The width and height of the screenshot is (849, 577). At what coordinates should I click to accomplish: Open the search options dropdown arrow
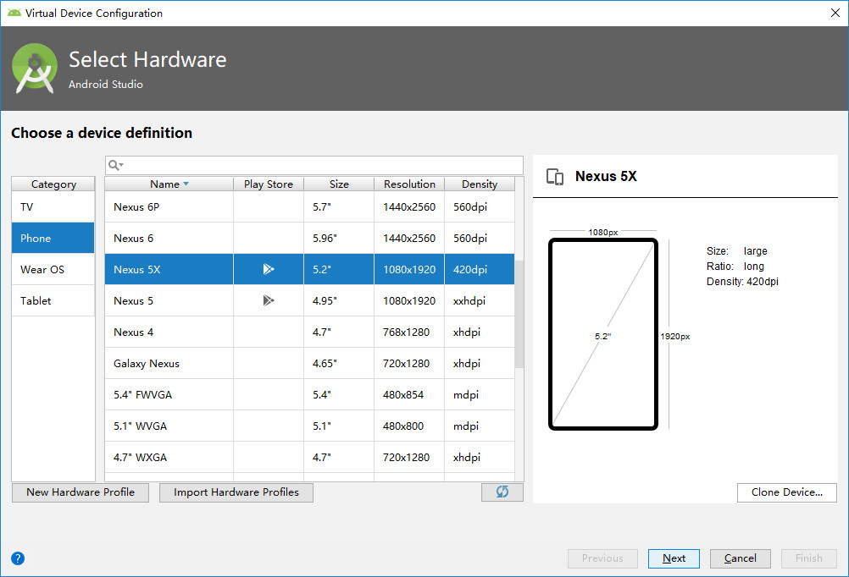point(121,165)
